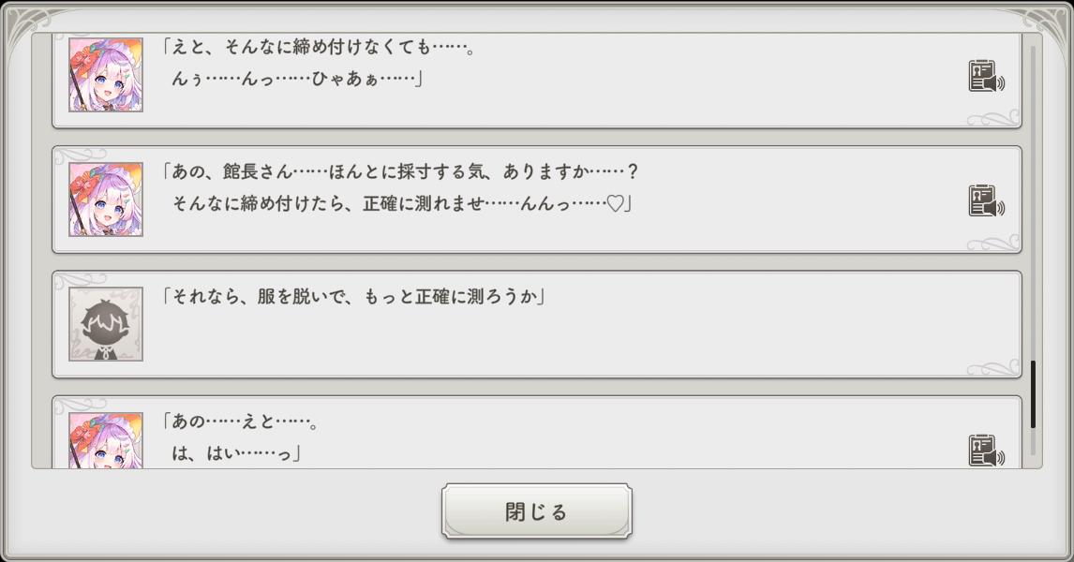Screen dimensions: 1074x562
Task: Replay voice for the bottom log entry
Action: coord(985,451)
